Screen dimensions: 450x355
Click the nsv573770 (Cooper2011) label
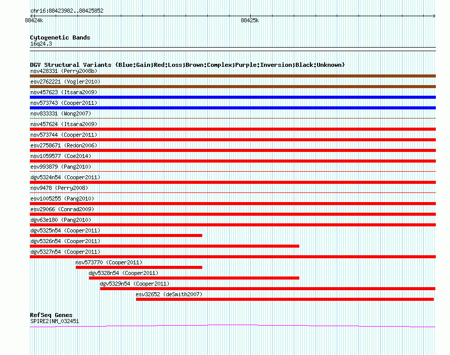[x=109, y=262]
